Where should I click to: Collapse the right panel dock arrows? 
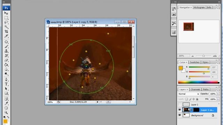click(x=219, y=2)
